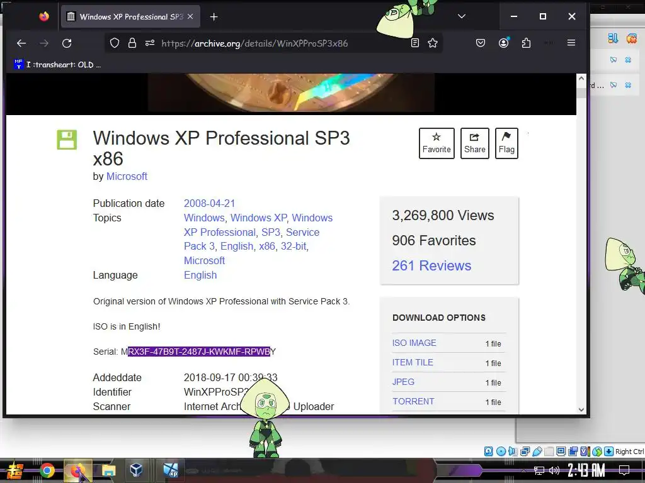Open Google Chrome from the taskbar
Image resolution: width=645 pixels, height=483 pixels.
[47, 470]
